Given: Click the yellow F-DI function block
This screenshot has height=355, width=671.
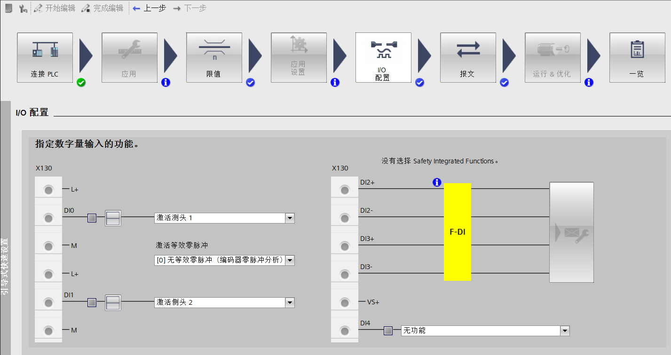Looking at the screenshot, I should [x=457, y=232].
